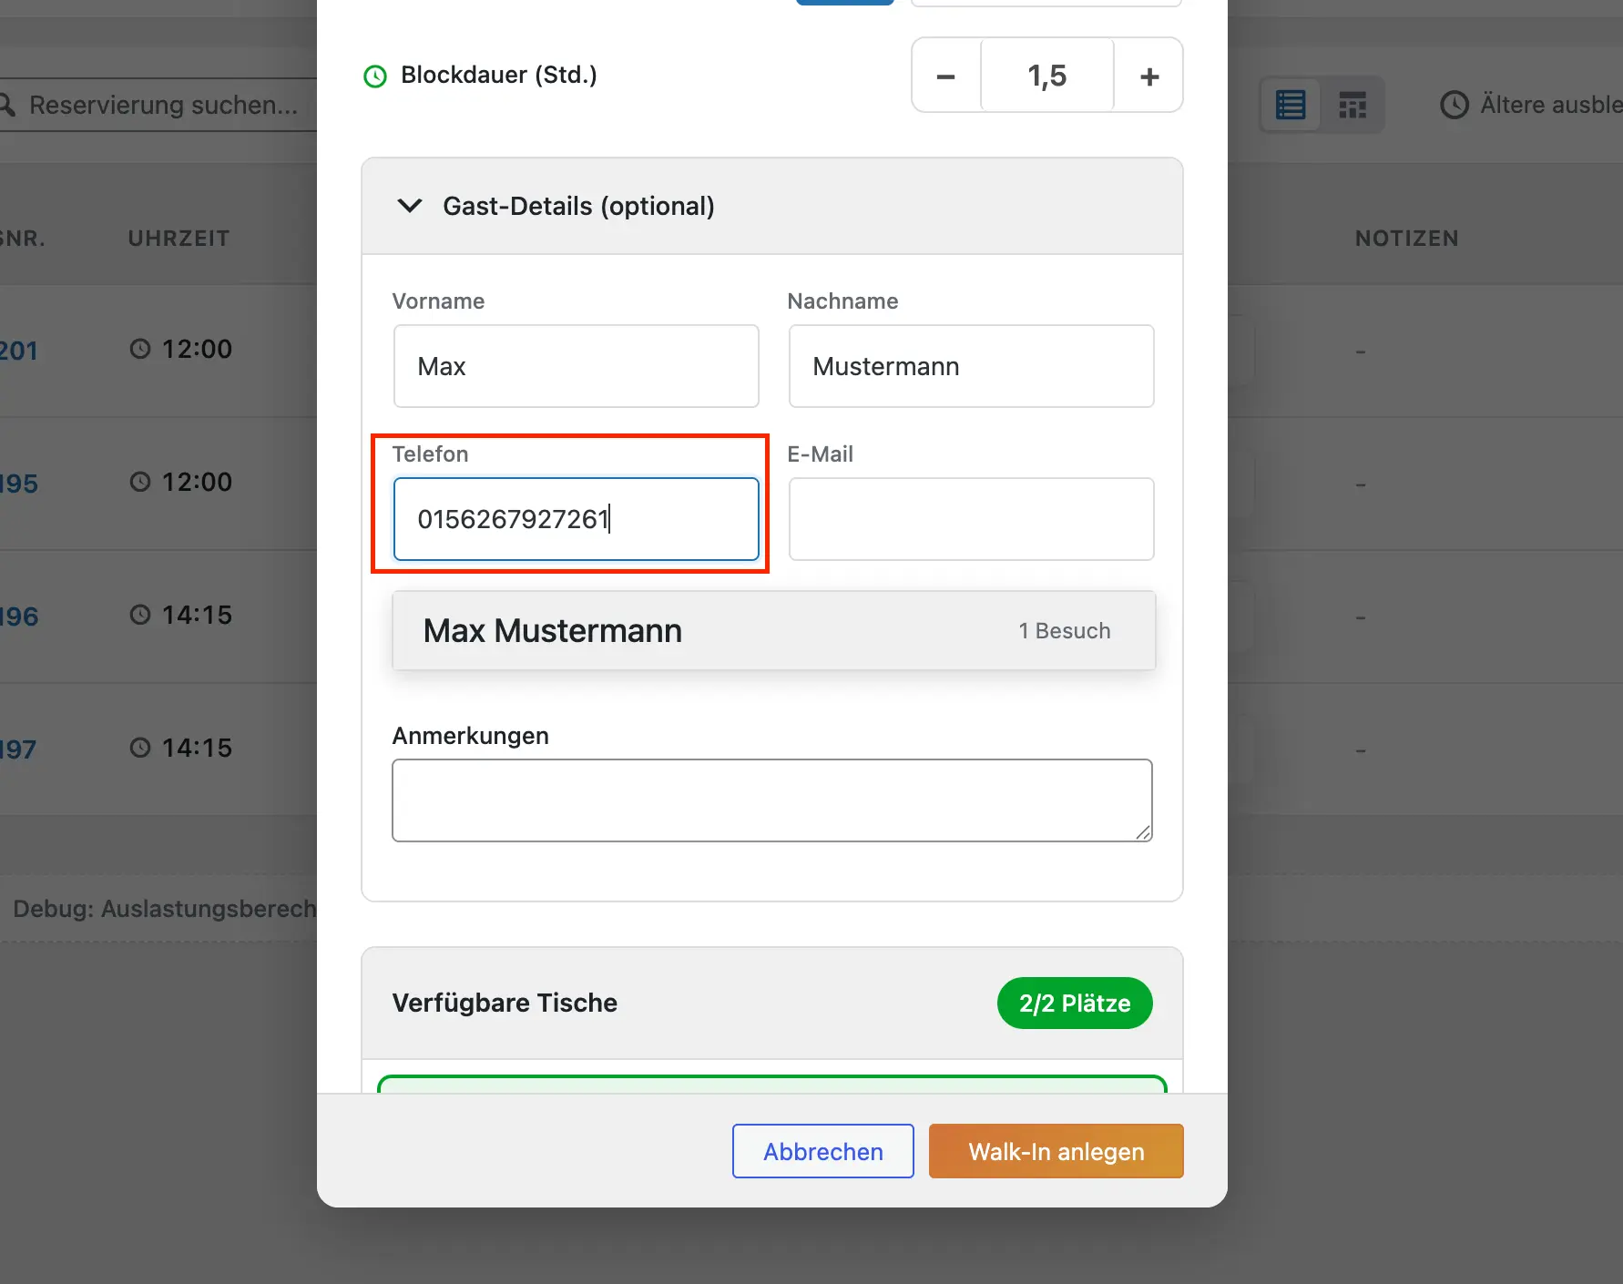Select Max Mustermann guest suggestion

tap(772, 631)
